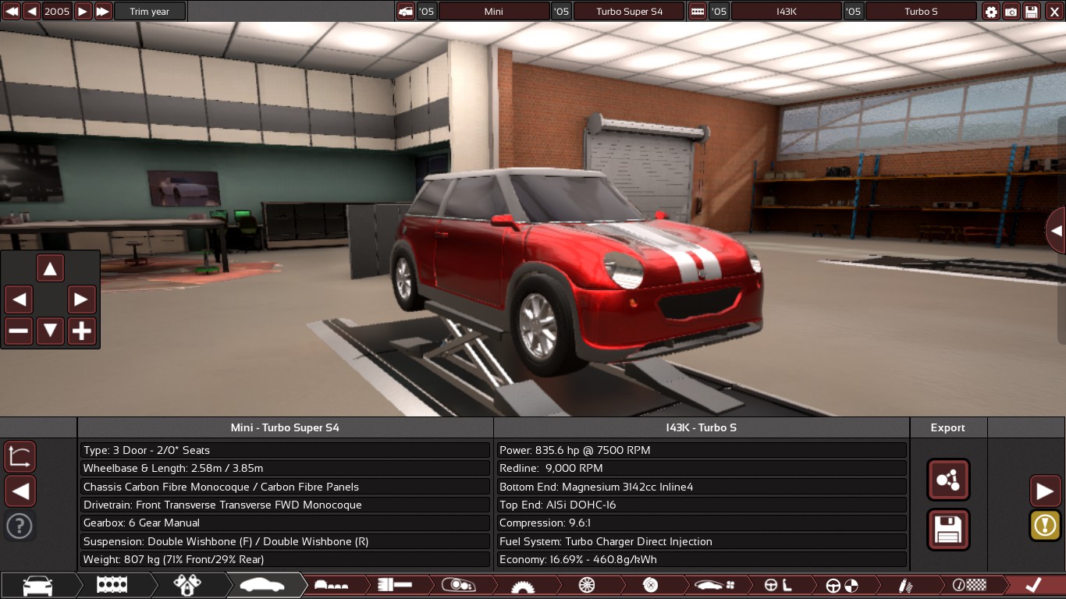Viewport: 1066px width, 599px height.
Task: Select the Turbo Super S4 trim name field
Action: 629,11
